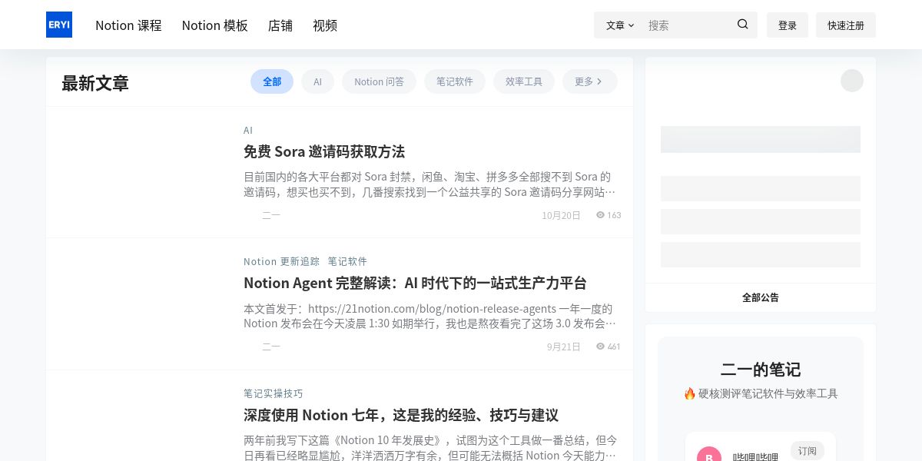Screen dimensions: 922x461
Task: Select the 全部 article filter tab
Action: click(x=272, y=81)
